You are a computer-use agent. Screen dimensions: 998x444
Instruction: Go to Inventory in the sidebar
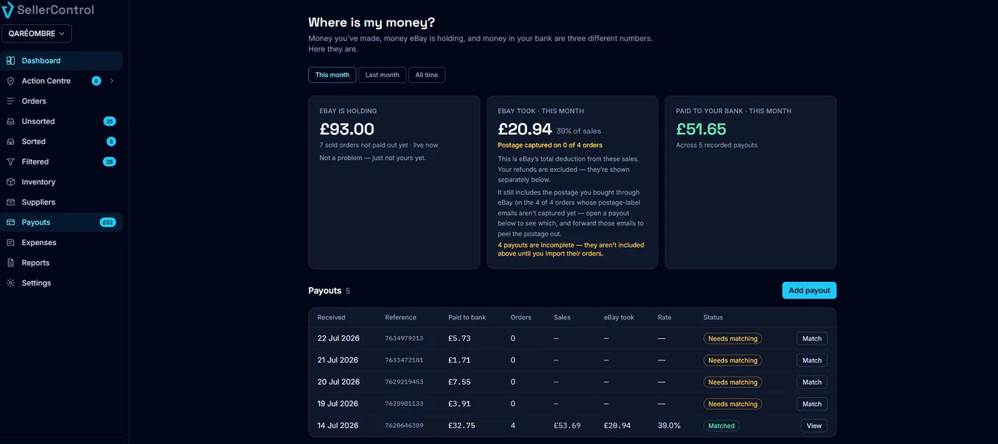pyautogui.click(x=62, y=182)
